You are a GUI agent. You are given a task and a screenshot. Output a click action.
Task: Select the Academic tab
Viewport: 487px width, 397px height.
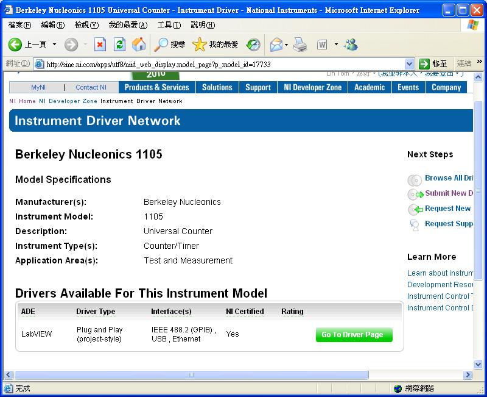[x=370, y=87]
